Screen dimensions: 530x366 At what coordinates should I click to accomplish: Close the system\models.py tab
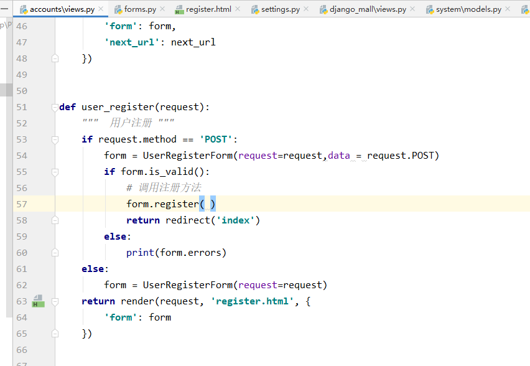point(508,9)
